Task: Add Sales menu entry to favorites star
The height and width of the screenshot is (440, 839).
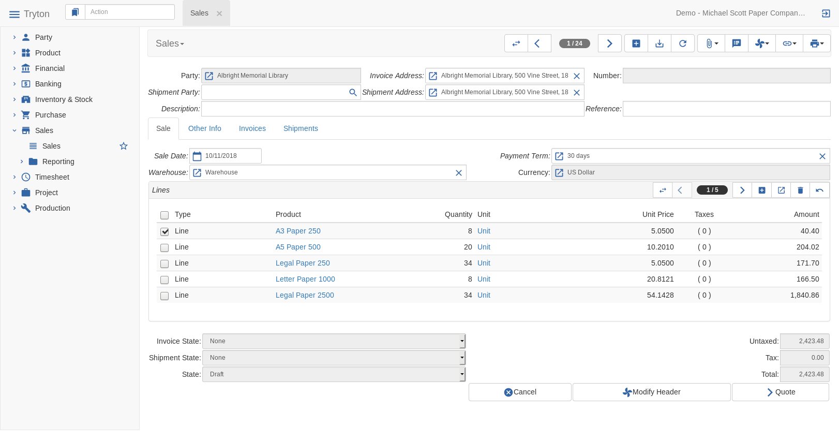Action: tap(124, 146)
